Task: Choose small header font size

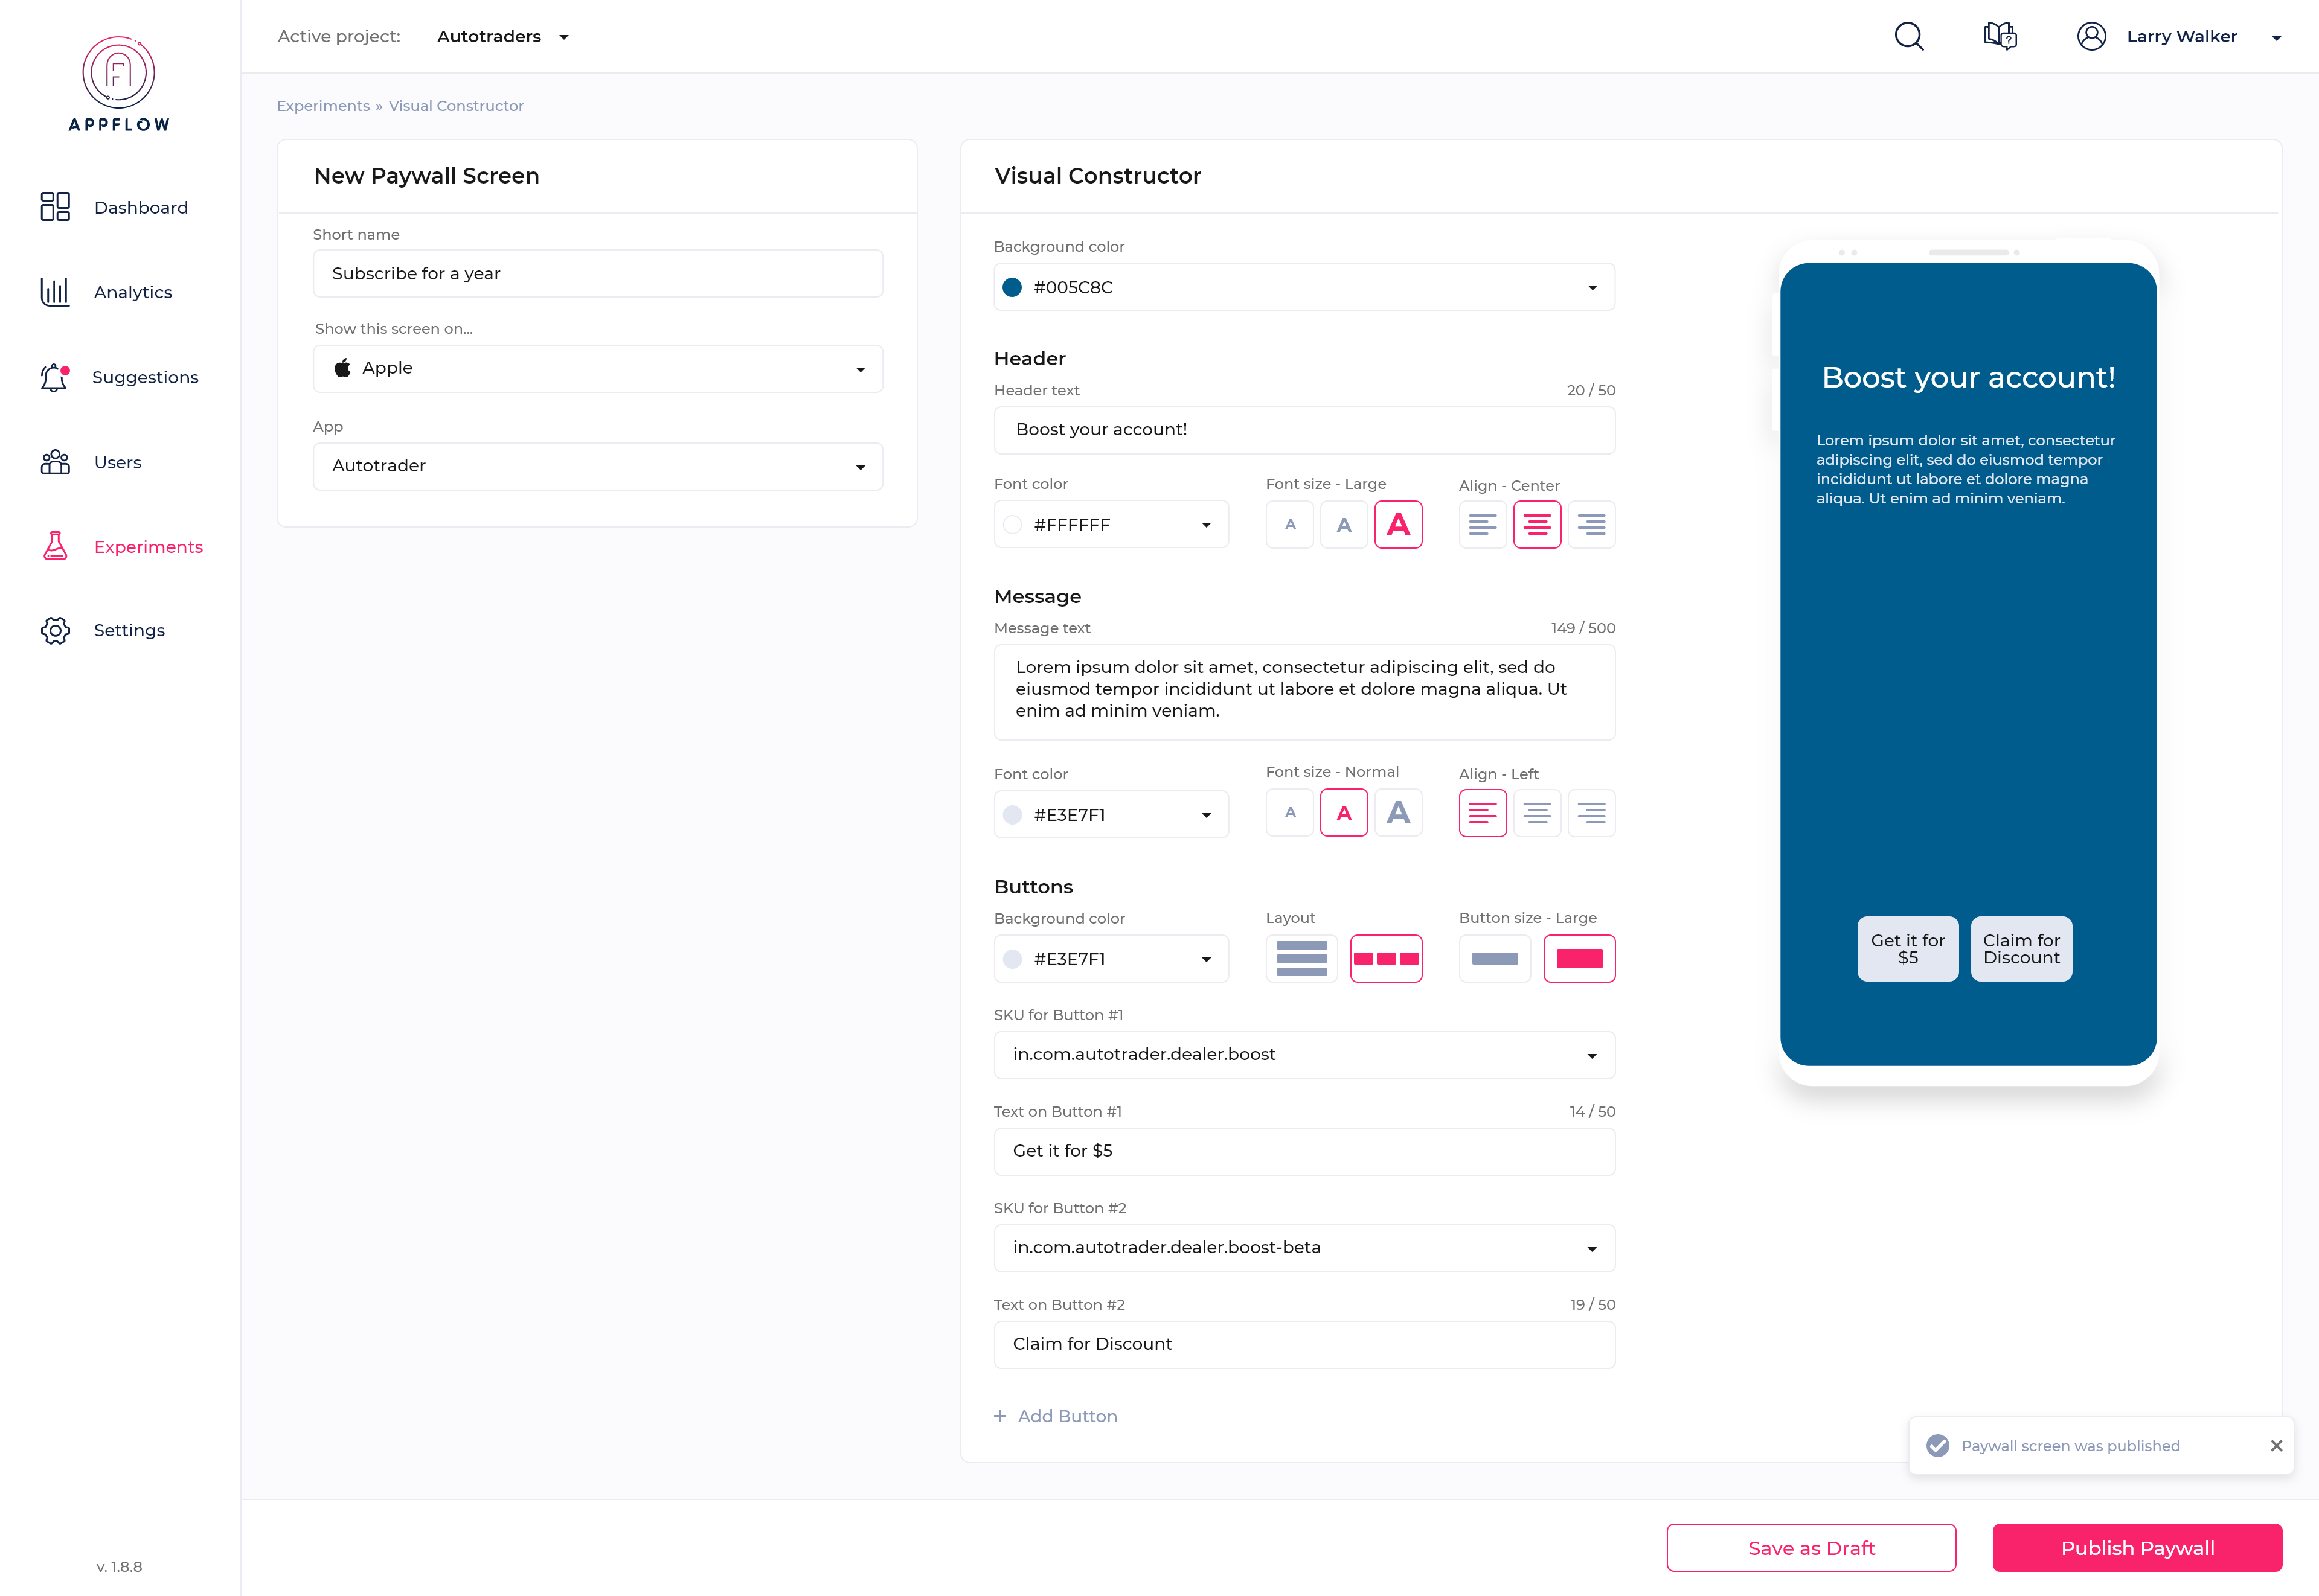Action: click(1289, 524)
